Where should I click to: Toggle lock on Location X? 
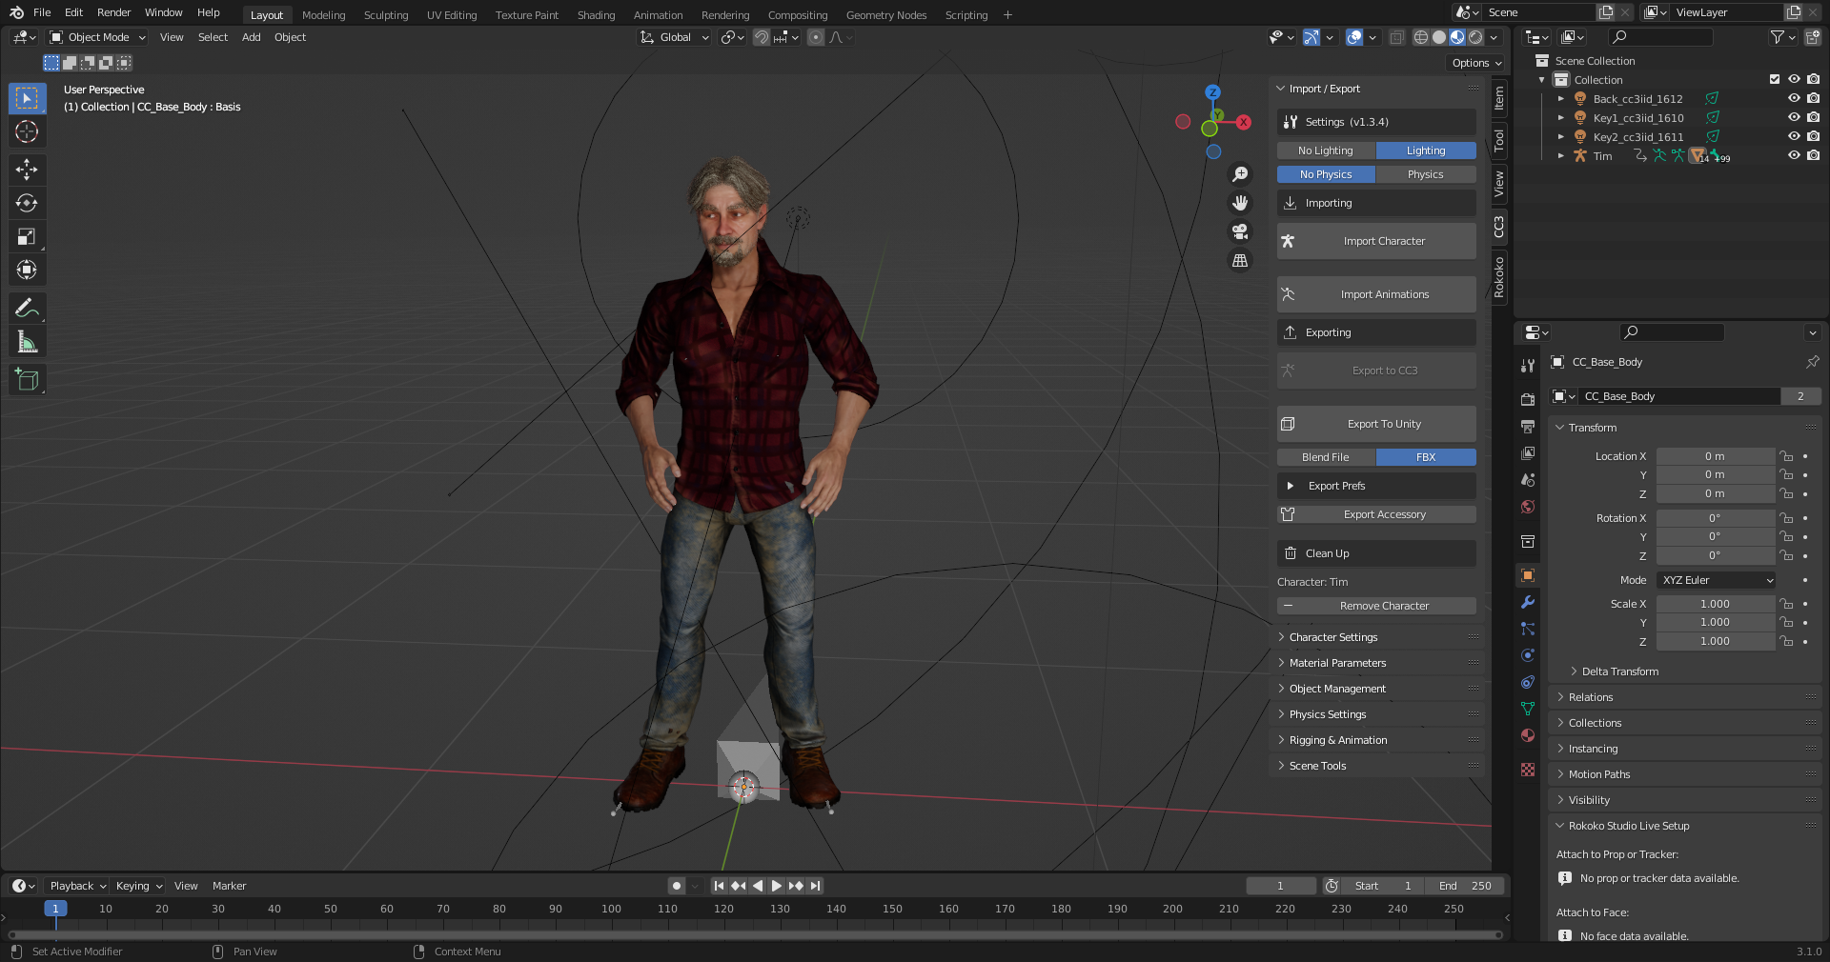(x=1786, y=456)
